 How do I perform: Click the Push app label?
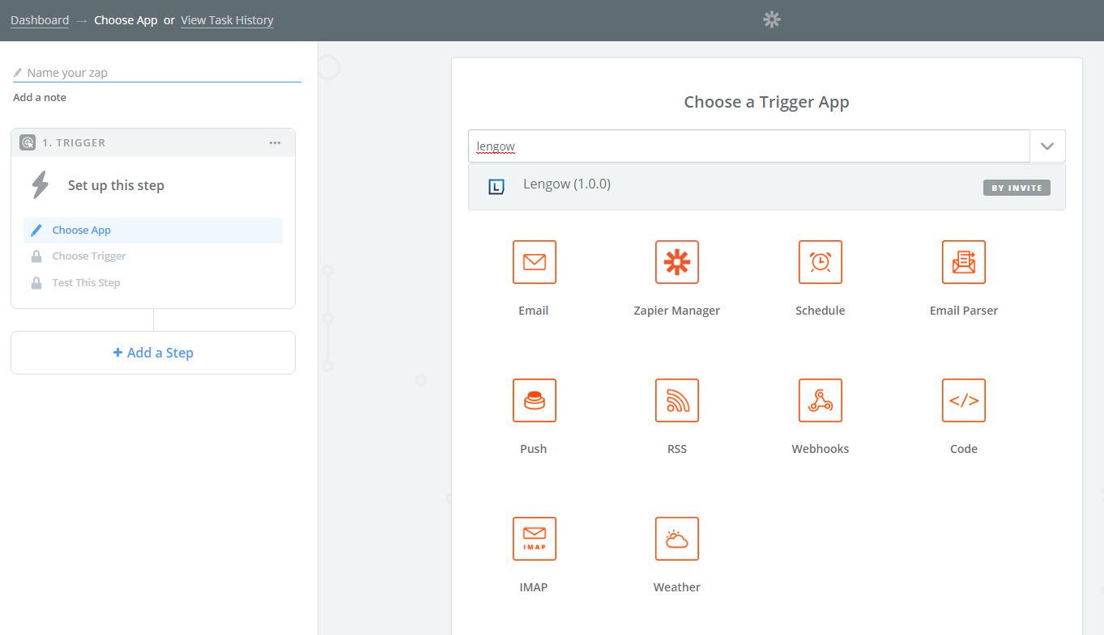534,449
